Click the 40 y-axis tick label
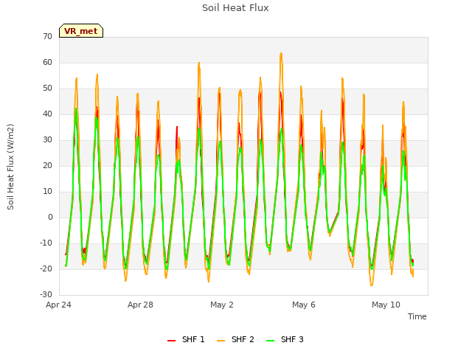Viewport: 472px width, 354px height. [x=47, y=114]
